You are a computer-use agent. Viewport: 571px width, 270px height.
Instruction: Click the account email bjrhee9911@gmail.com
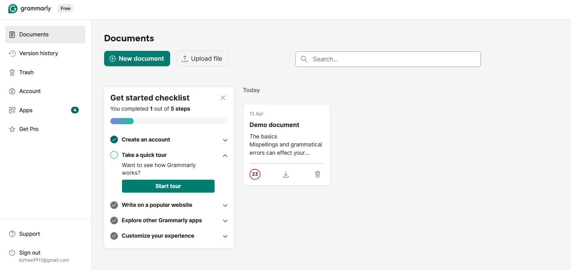(44, 260)
